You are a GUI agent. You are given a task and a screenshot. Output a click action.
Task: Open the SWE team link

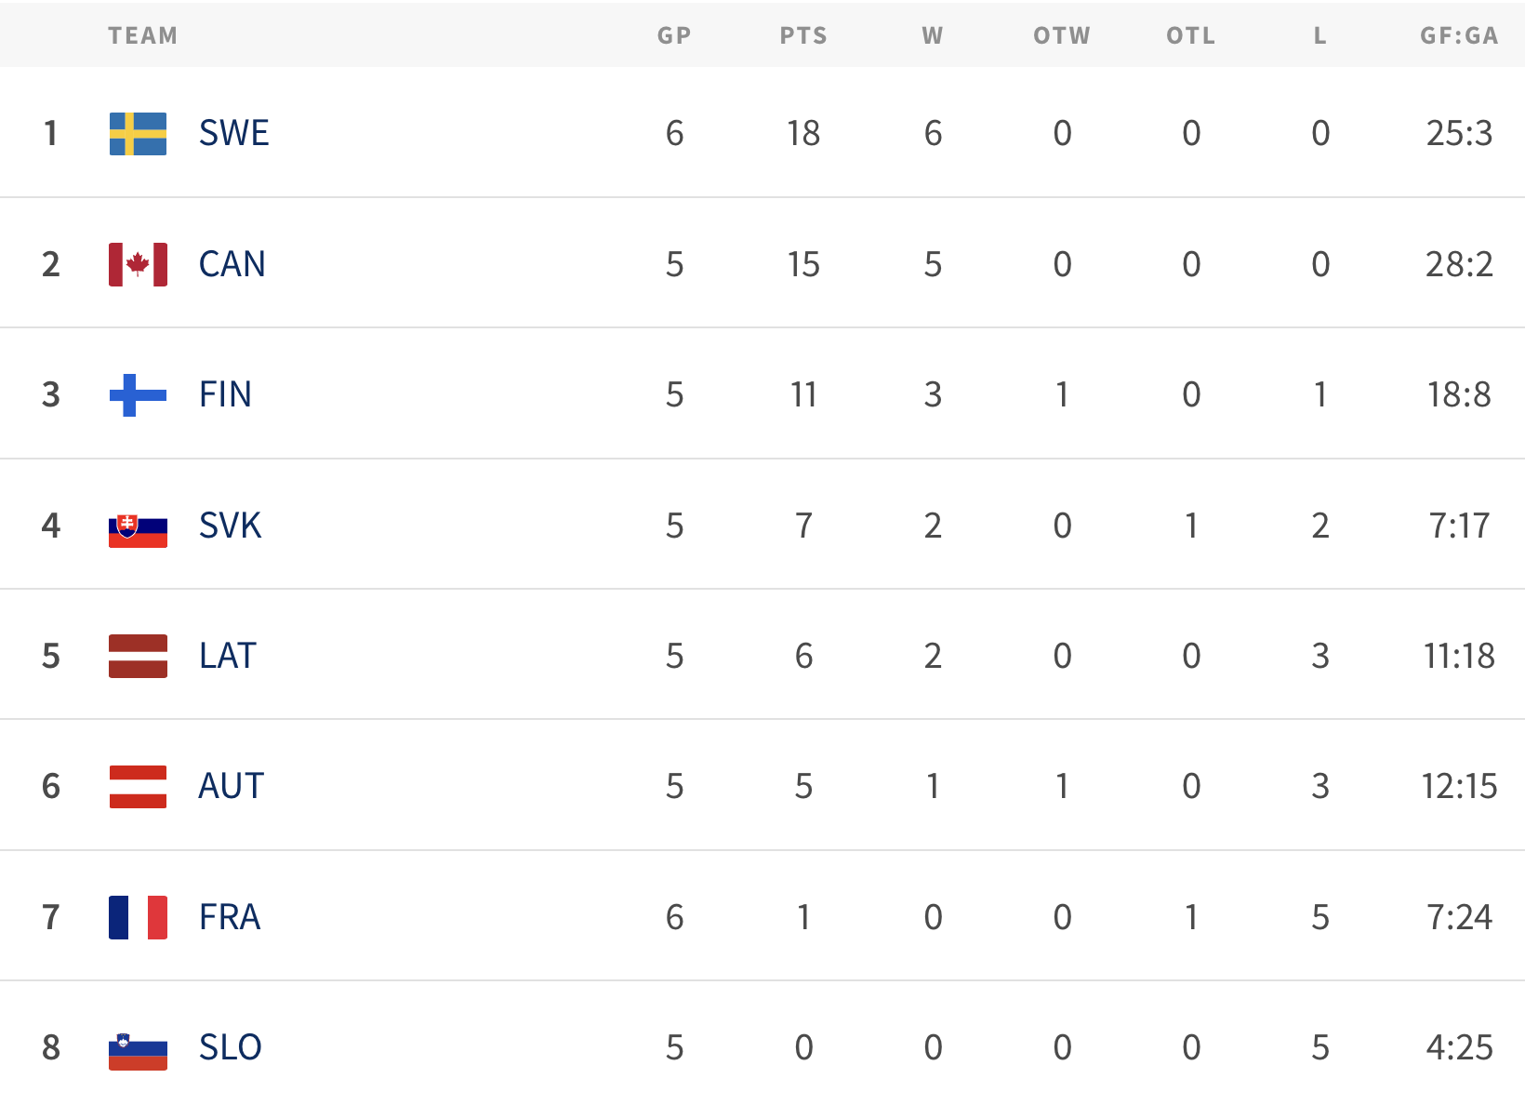[233, 134]
